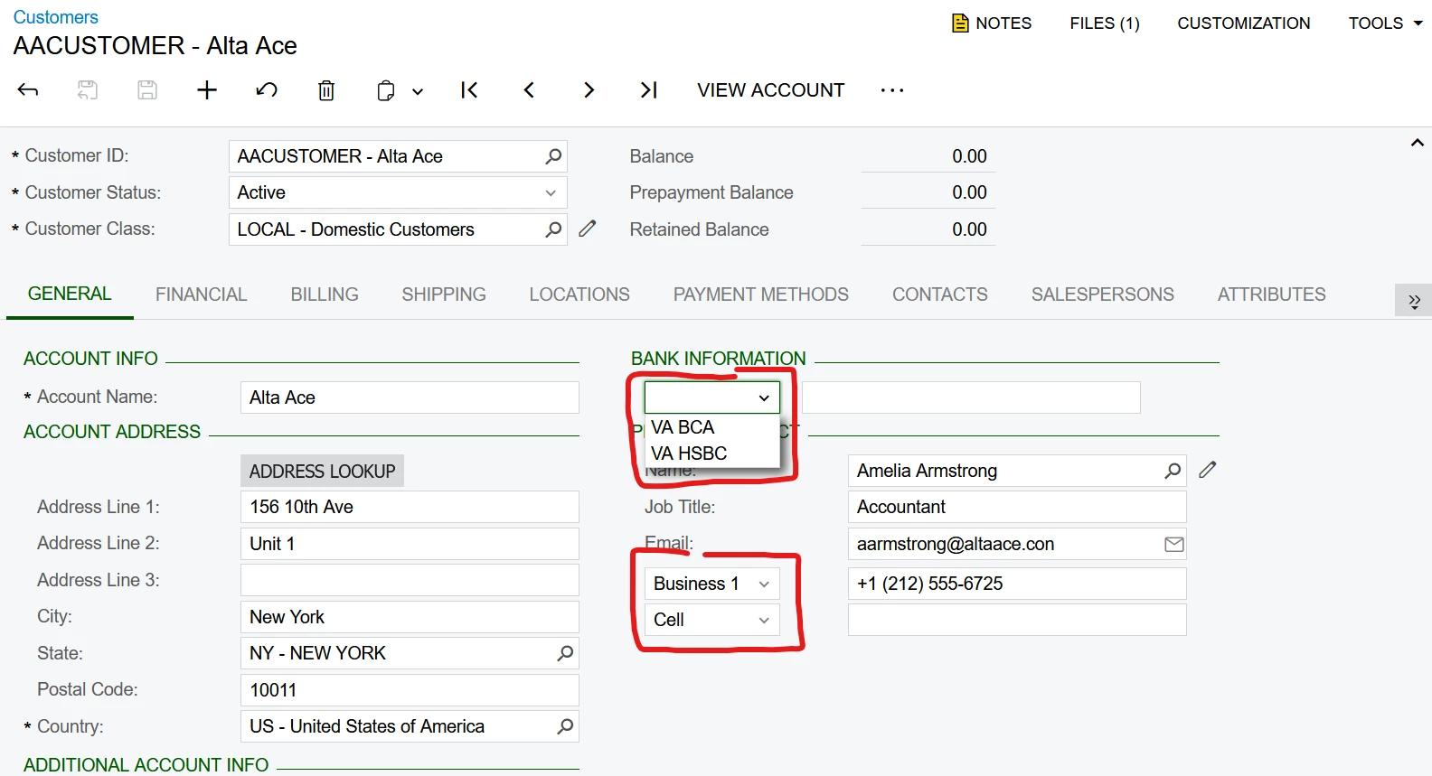Screen dimensions: 1432x776
Task: Show more tabs with double chevron
Action: (1414, 300)
